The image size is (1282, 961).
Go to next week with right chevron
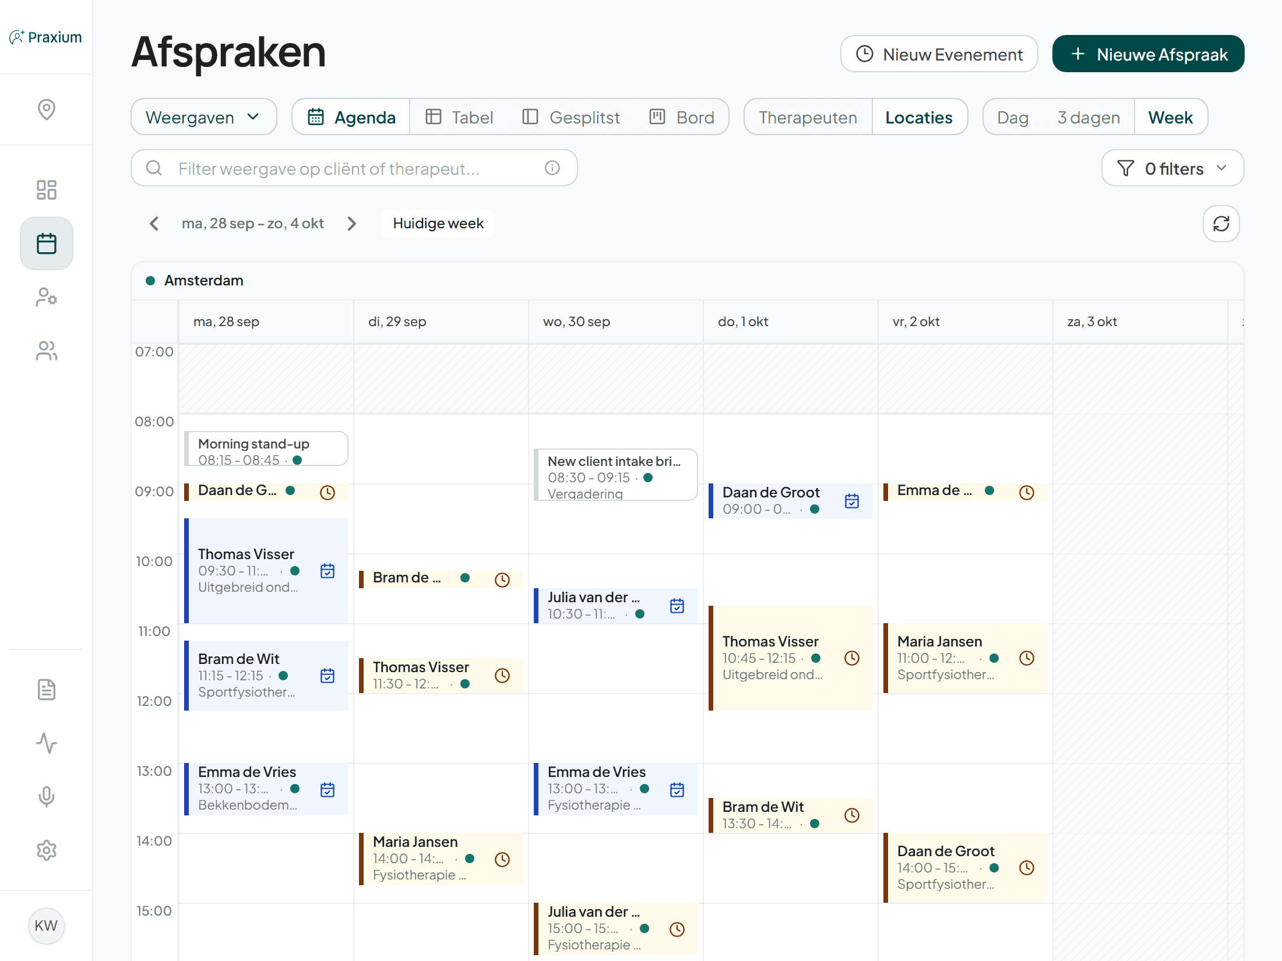(x=351, y=224)
